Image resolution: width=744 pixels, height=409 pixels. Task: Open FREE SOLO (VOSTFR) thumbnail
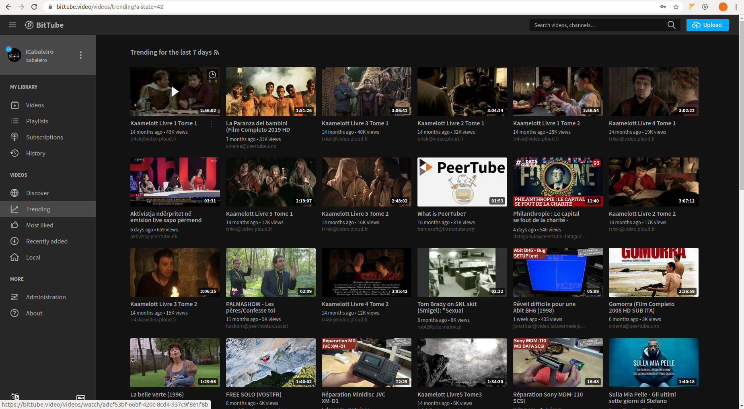pos(271,363)
